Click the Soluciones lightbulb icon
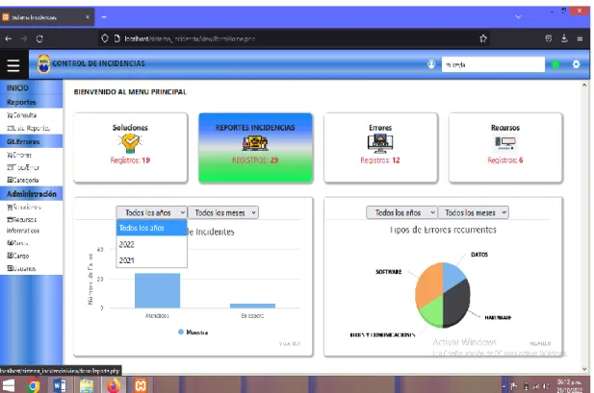 click(x=130, y=144)
